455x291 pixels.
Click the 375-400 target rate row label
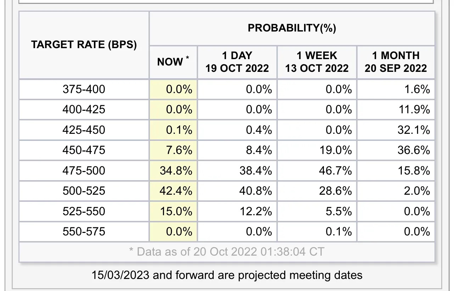[x=84, y=89]
